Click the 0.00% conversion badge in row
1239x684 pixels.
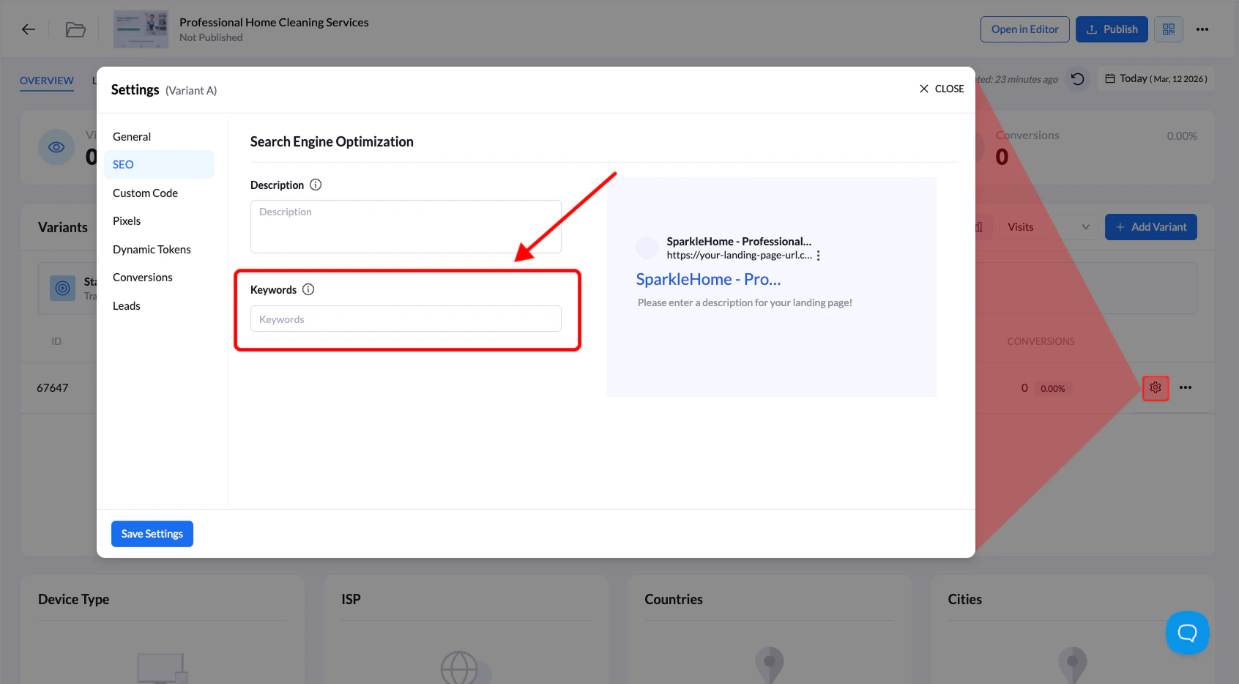click(1053, 389)
